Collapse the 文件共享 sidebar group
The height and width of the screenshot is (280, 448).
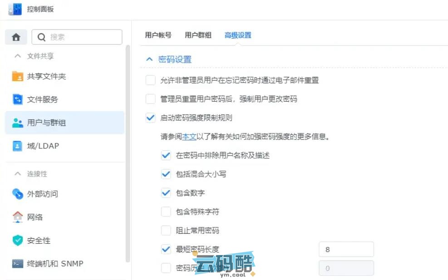(x=18, y=56)
